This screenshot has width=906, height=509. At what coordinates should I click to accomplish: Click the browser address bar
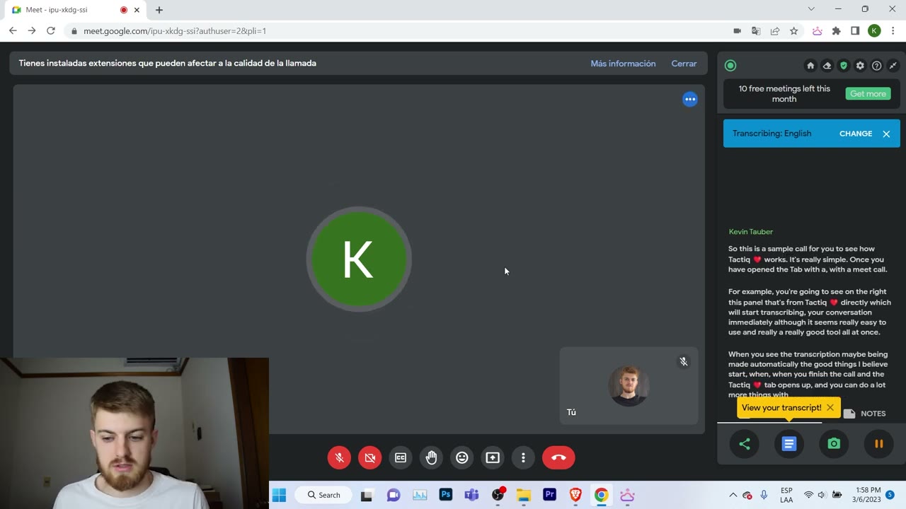(x=396, y=31)
